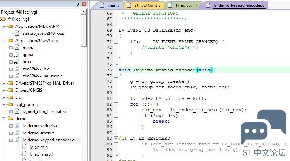Click lv_anim.h header file icon
290x161 pixels.
(24, 147)
